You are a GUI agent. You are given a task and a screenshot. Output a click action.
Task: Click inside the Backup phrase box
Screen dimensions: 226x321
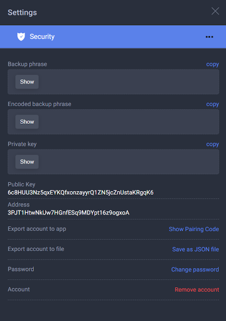(x=113, y=82)
